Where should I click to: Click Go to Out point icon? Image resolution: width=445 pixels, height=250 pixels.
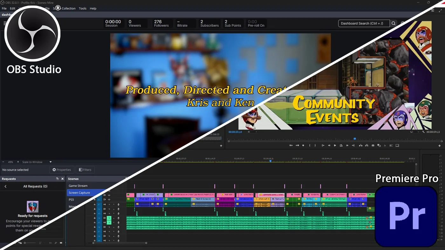[x=353, y=145]
